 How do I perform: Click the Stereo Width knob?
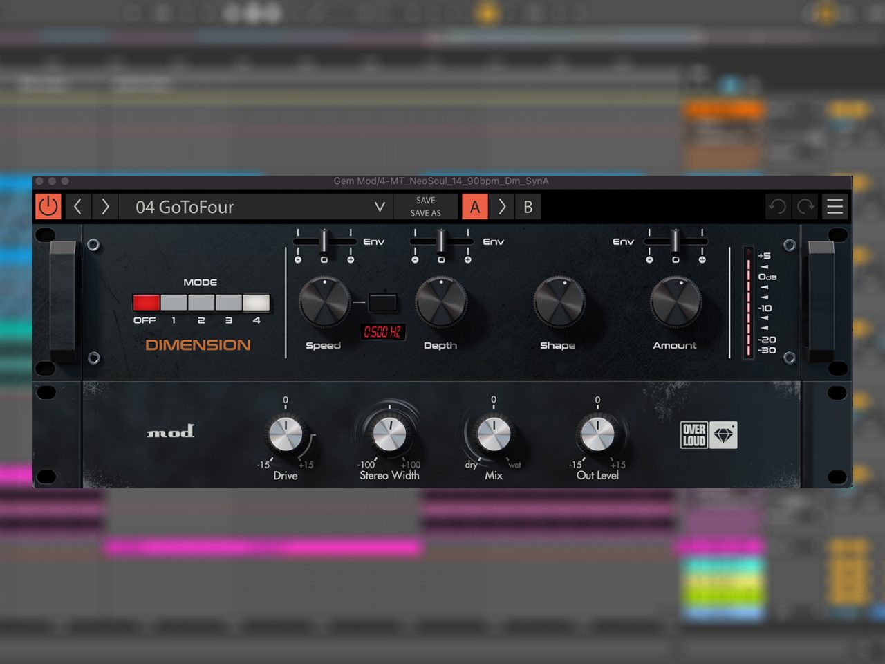(389, 434)
